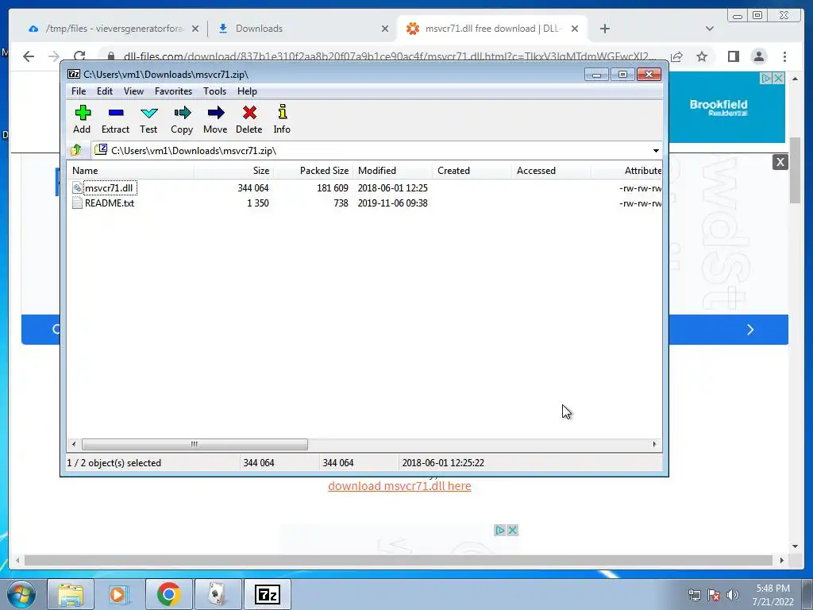Sort by Created column header
Screen dimensions: 813x610
click(x=472, y=171)
